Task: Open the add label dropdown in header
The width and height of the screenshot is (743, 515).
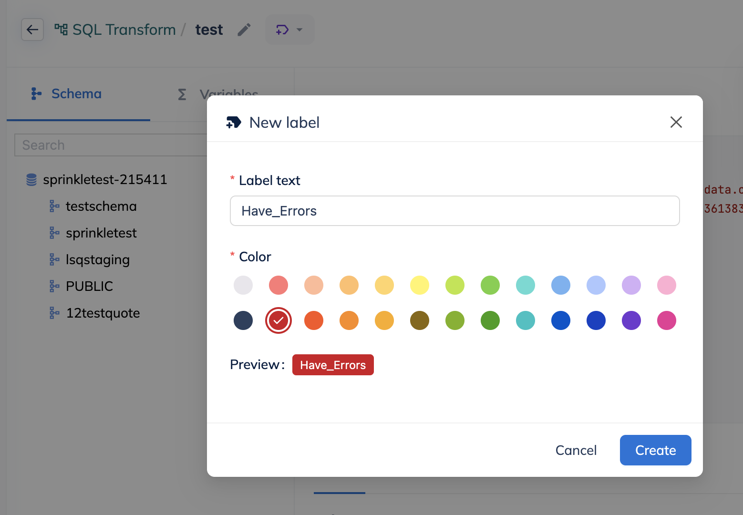Action: click(x=289, y=30)
